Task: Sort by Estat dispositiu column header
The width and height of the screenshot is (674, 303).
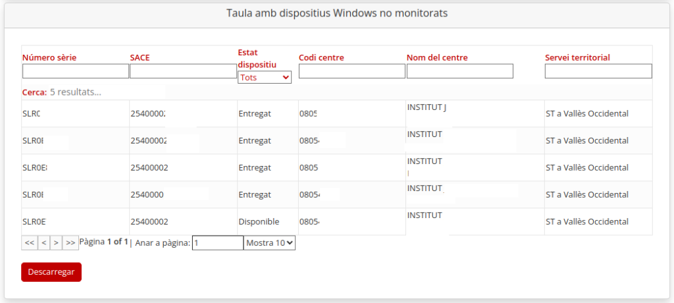Action: [x=257, y=58]
